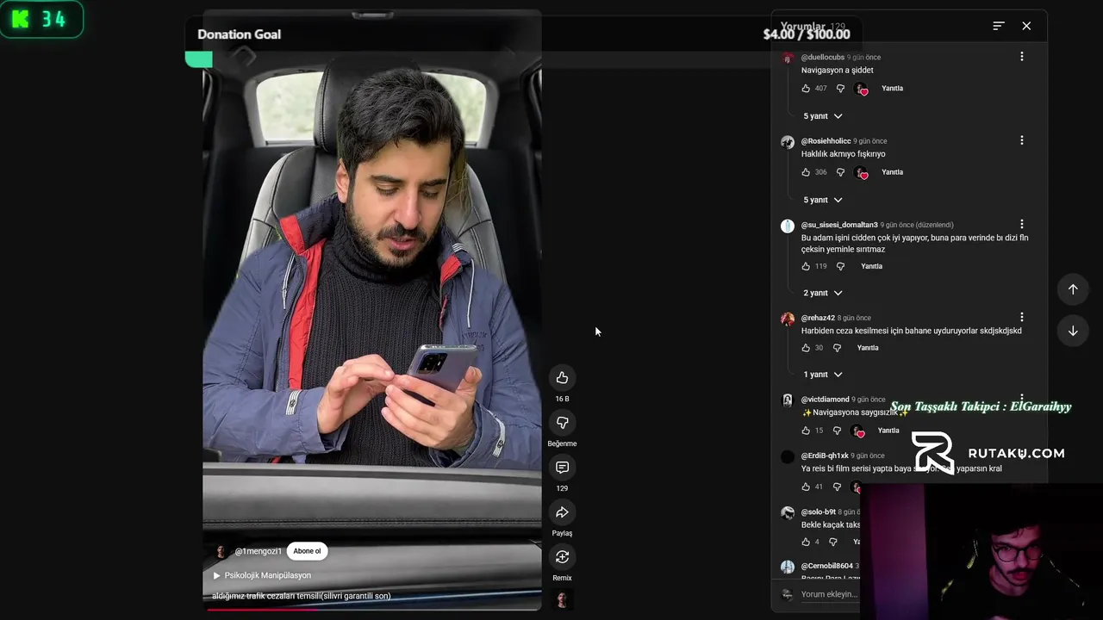Dislike the comment by @ErdiB-qh1xk
Viewport: 1103px width, 620px height.
[837, 487]
